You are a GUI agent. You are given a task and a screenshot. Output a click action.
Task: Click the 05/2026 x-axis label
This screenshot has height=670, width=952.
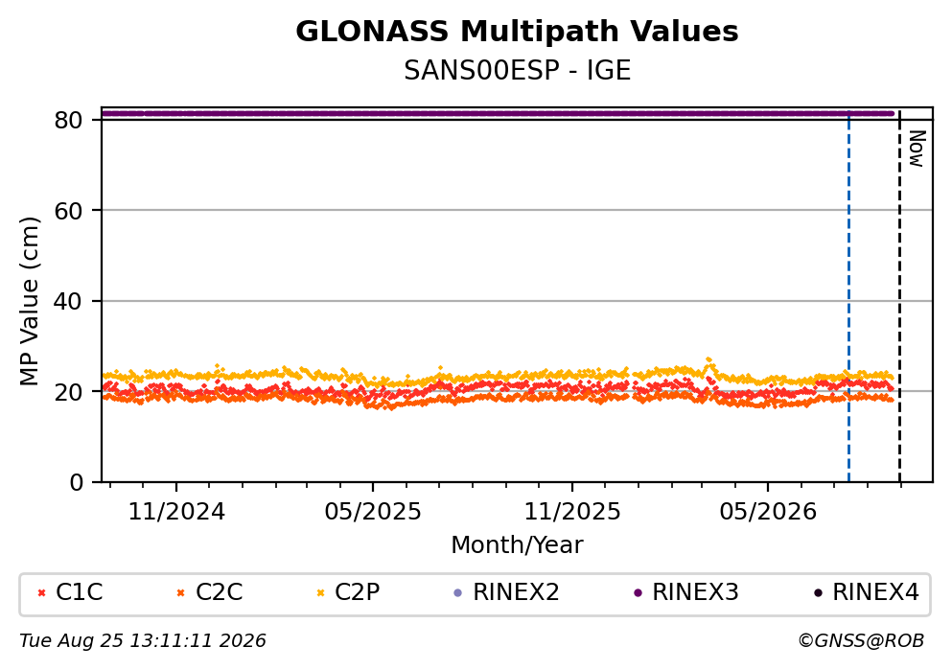[768, 512]
